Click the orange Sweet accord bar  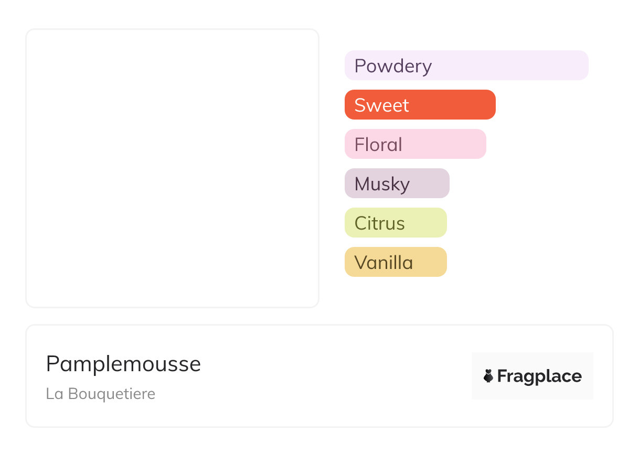click(451, 105)
